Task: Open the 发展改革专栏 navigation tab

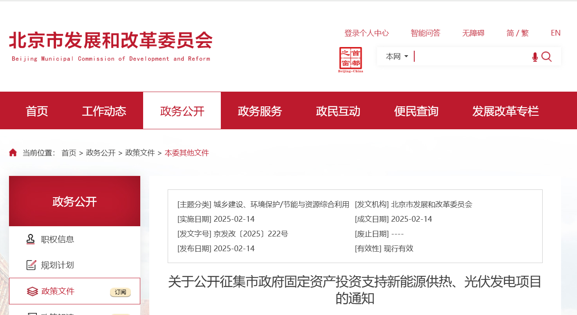Action: tap(505, 111)
